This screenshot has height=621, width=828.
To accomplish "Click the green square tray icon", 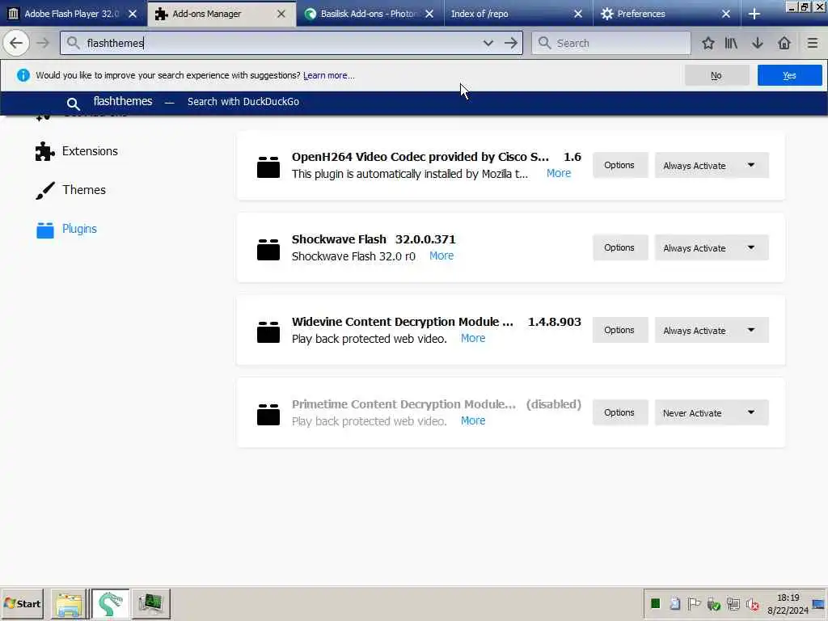I will pyautogui.click(x=655, y=603).
